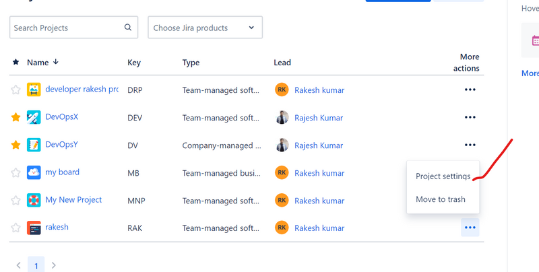Click the DevOpsY project avatar icon
Image resolution: width=539 pixels, height=272 pixels.
(x=34, y=145)
